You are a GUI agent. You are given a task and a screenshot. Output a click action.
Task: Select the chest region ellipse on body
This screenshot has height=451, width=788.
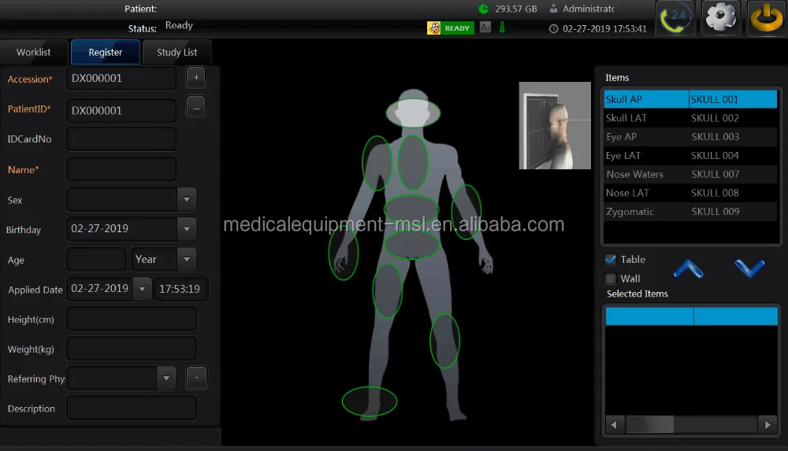(x=413, y=162)
